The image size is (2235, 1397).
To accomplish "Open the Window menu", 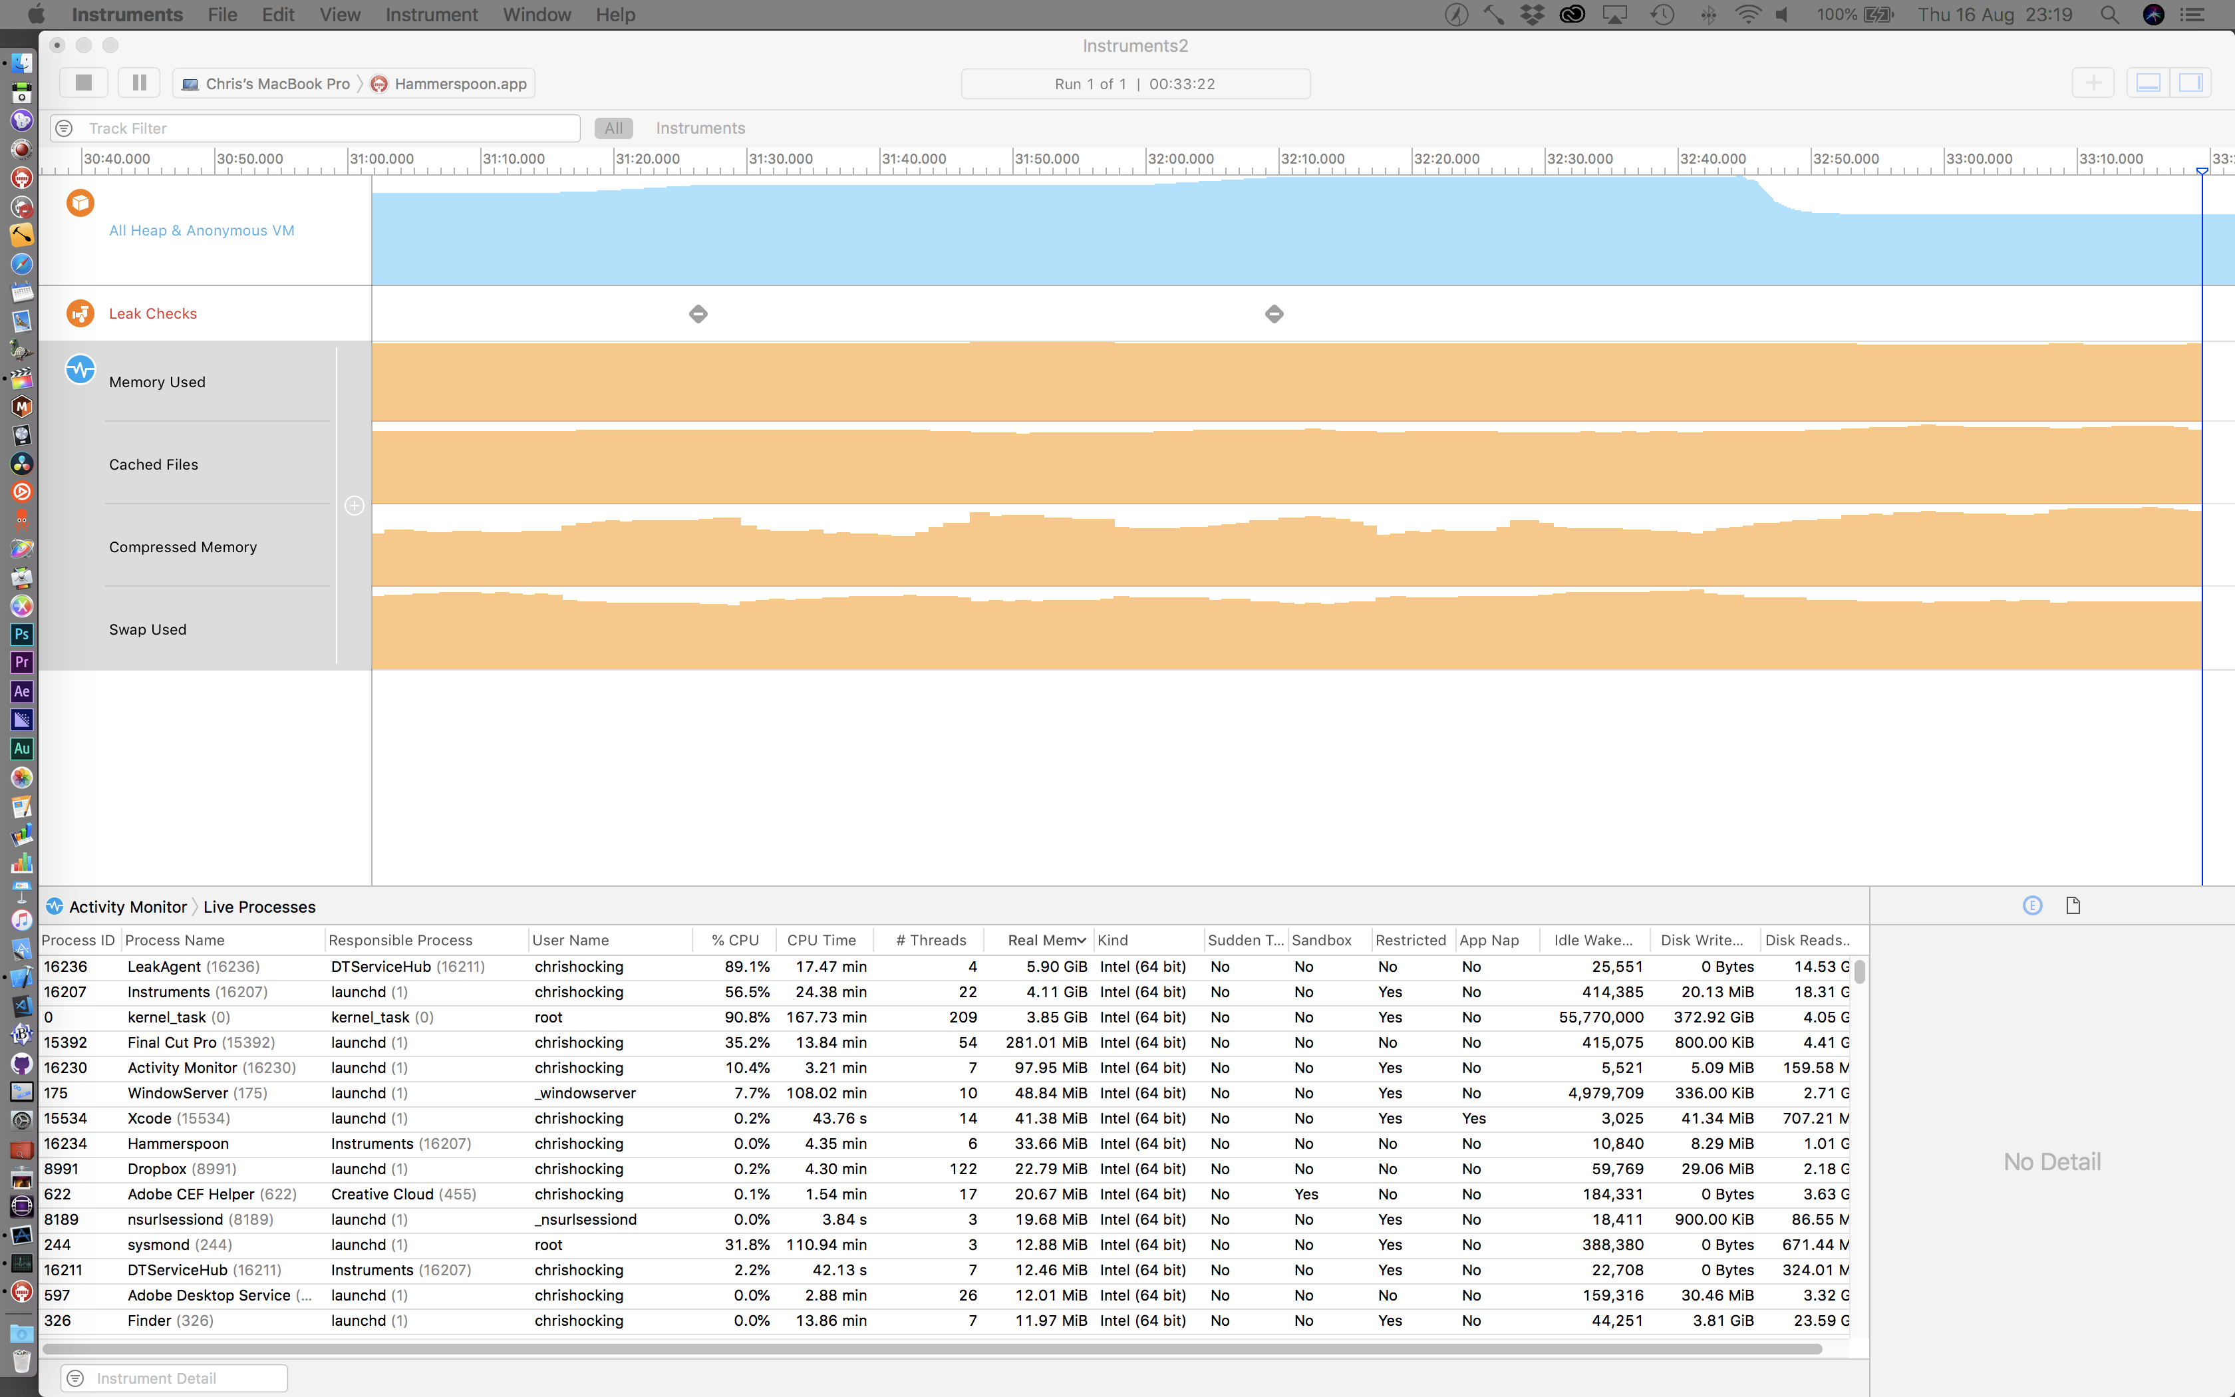I will (537, 15).
